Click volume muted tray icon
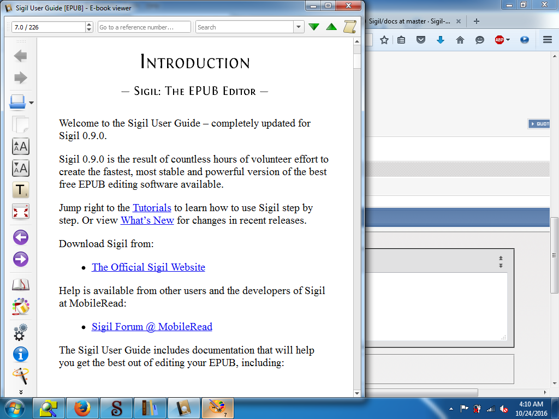The image size is (559, 419). point(504,409)
